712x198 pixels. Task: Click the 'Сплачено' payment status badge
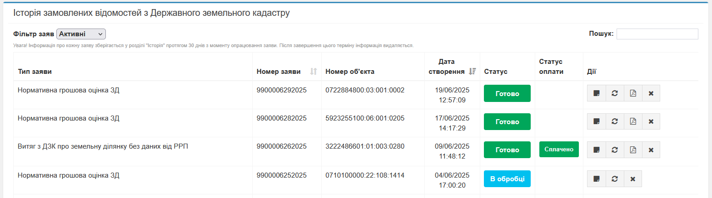tap(559, 150)
